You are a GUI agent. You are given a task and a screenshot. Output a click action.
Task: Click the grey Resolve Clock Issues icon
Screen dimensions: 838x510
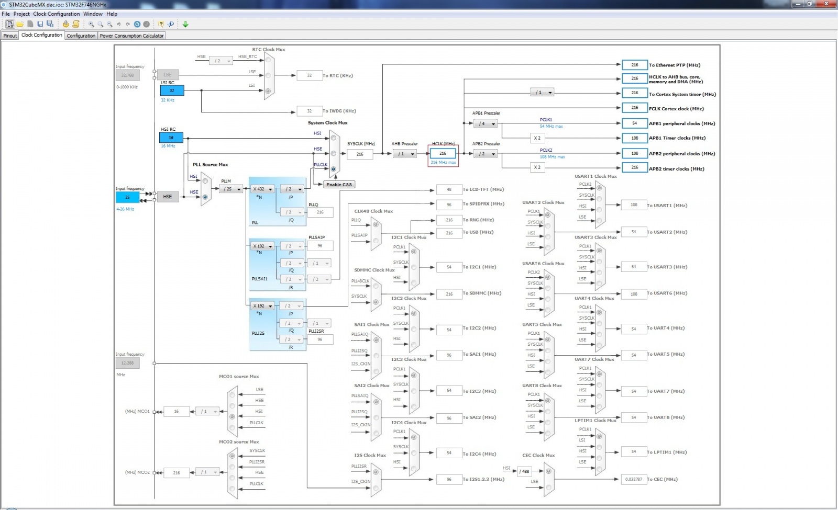[147, 24]
